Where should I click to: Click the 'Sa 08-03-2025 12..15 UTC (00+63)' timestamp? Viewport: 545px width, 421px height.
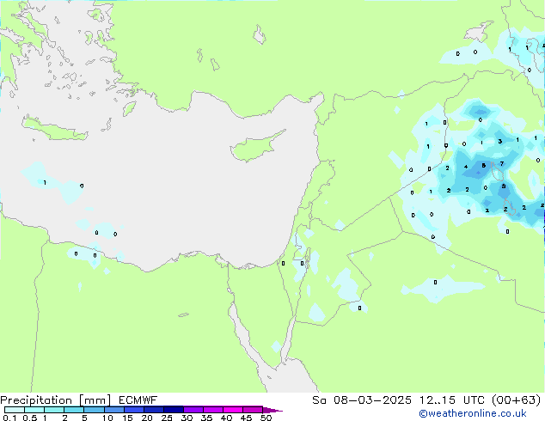point(426,400)
